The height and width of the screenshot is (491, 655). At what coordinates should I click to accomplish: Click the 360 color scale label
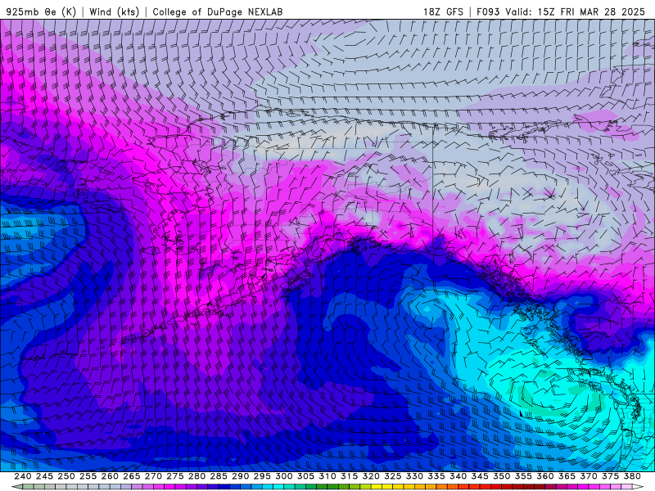[x=544, y=476]
